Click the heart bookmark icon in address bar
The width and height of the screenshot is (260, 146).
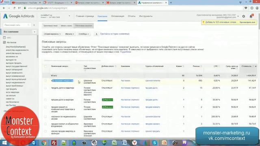[246, 8]
